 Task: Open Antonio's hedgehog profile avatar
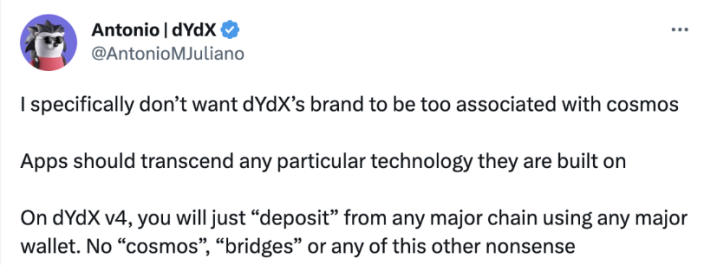click(x=49, y=42)
